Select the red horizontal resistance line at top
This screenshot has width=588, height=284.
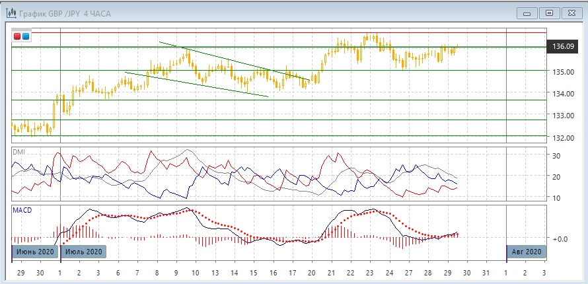point(264,32)
